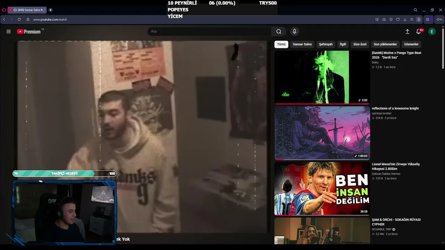This screenshot has height=250, width=445.
Task: Visit the 'spiritual brother' channel
Action: point(382,114)
